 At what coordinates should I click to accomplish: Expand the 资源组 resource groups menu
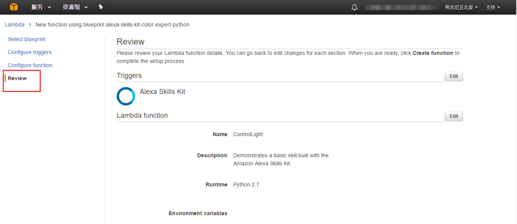click(75, 7)
